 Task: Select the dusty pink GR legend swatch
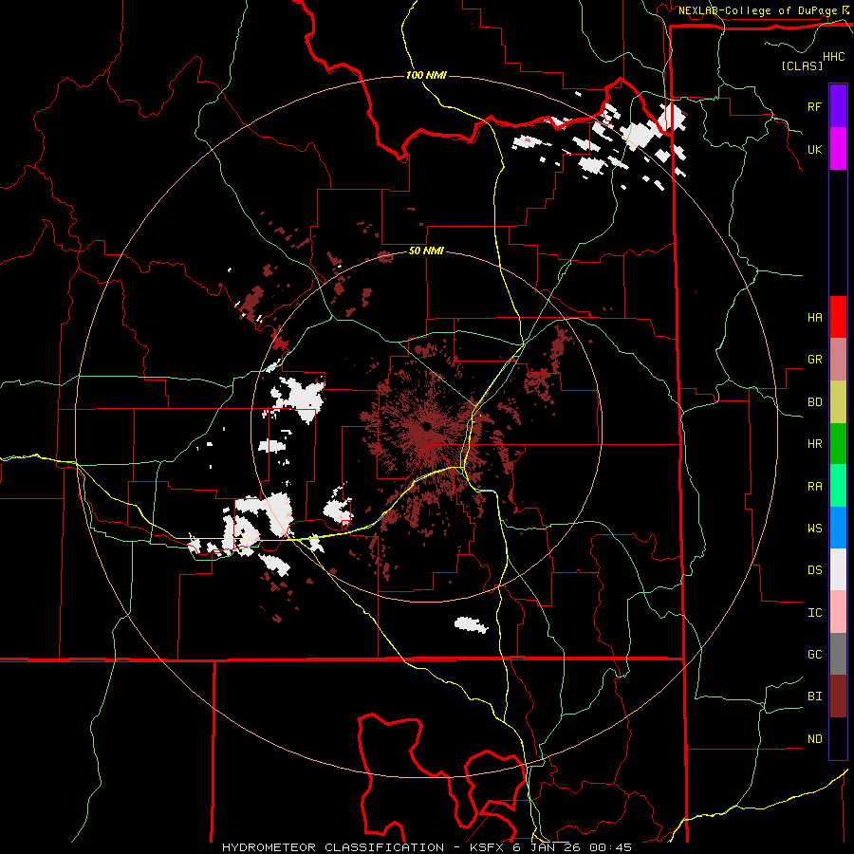tap(838, 359)
